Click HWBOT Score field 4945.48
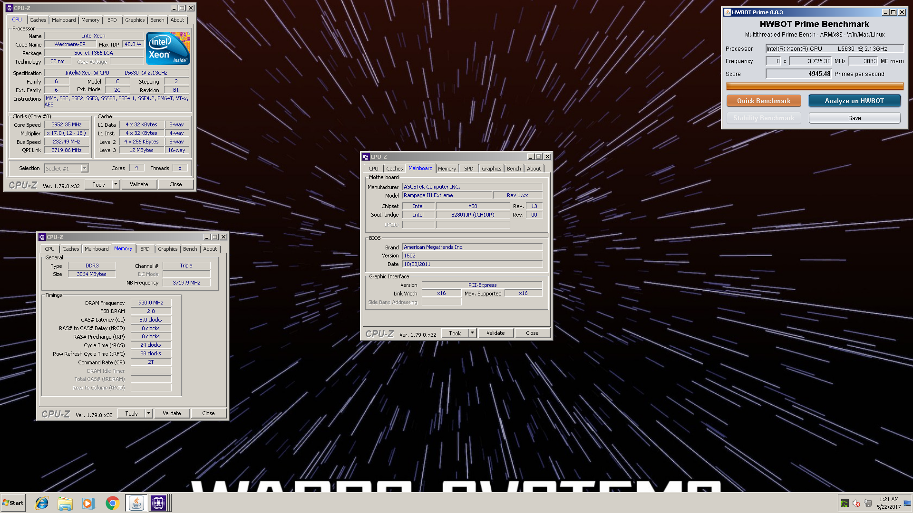 coord(799,74)
